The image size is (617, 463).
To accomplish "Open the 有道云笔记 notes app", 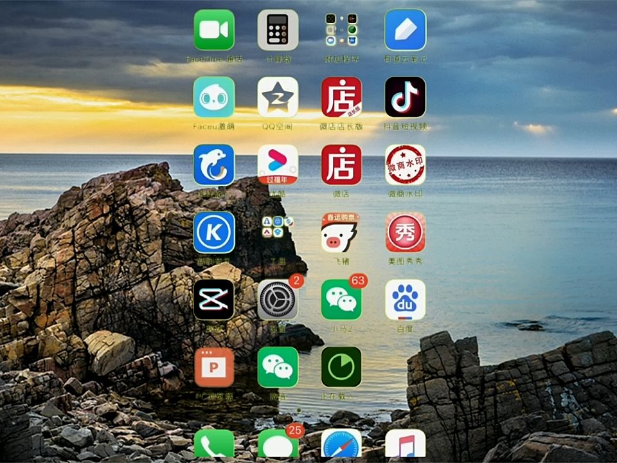I will click(406, 30).
